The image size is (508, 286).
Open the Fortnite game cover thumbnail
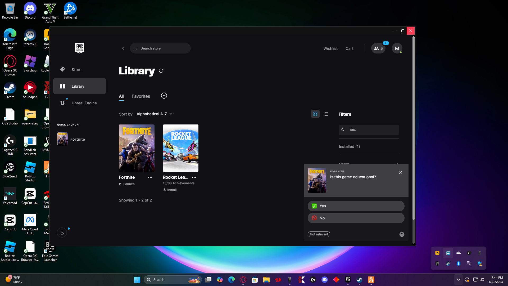137,148
